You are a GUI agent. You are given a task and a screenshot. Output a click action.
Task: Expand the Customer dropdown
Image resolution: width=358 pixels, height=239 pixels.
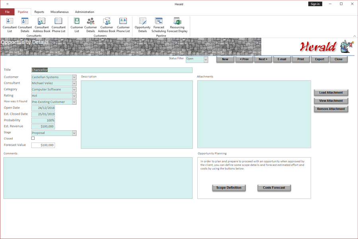click(x=74, y=77)
